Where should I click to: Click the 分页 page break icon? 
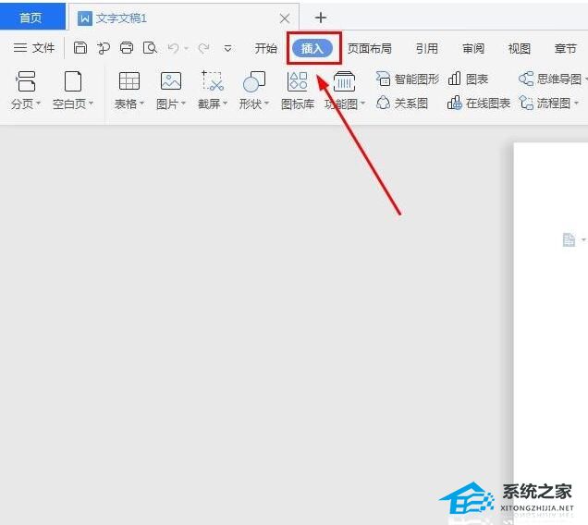click(x=26, y=81)
